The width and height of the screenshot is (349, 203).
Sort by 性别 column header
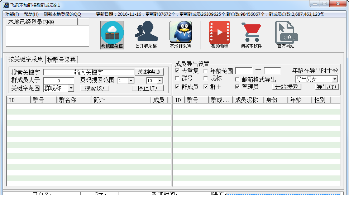click(x=321, y=100)
